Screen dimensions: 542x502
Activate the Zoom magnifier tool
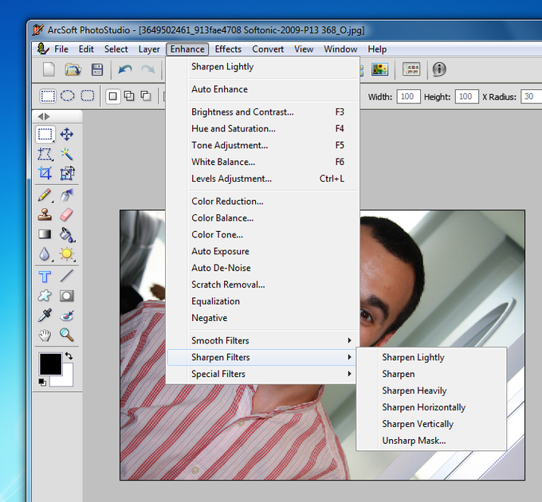[67, 335]
